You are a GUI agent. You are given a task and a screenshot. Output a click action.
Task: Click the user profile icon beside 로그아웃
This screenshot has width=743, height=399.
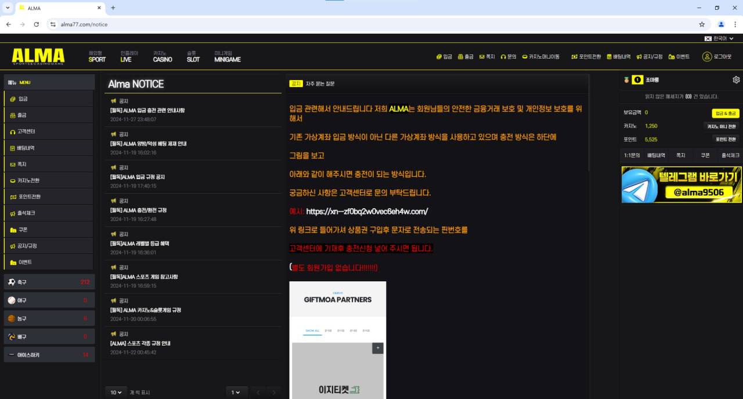(x=706, y=57)
